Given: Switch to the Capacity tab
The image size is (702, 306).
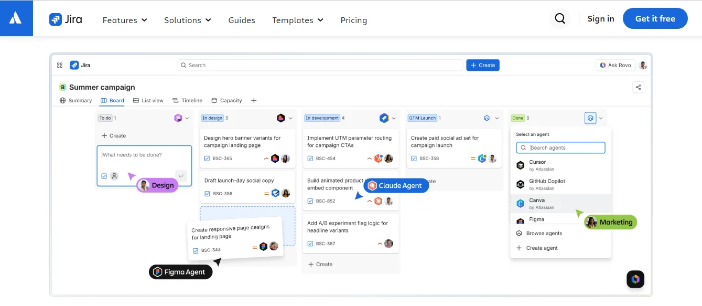Looking at the screenshot, I should coord(226,100).
